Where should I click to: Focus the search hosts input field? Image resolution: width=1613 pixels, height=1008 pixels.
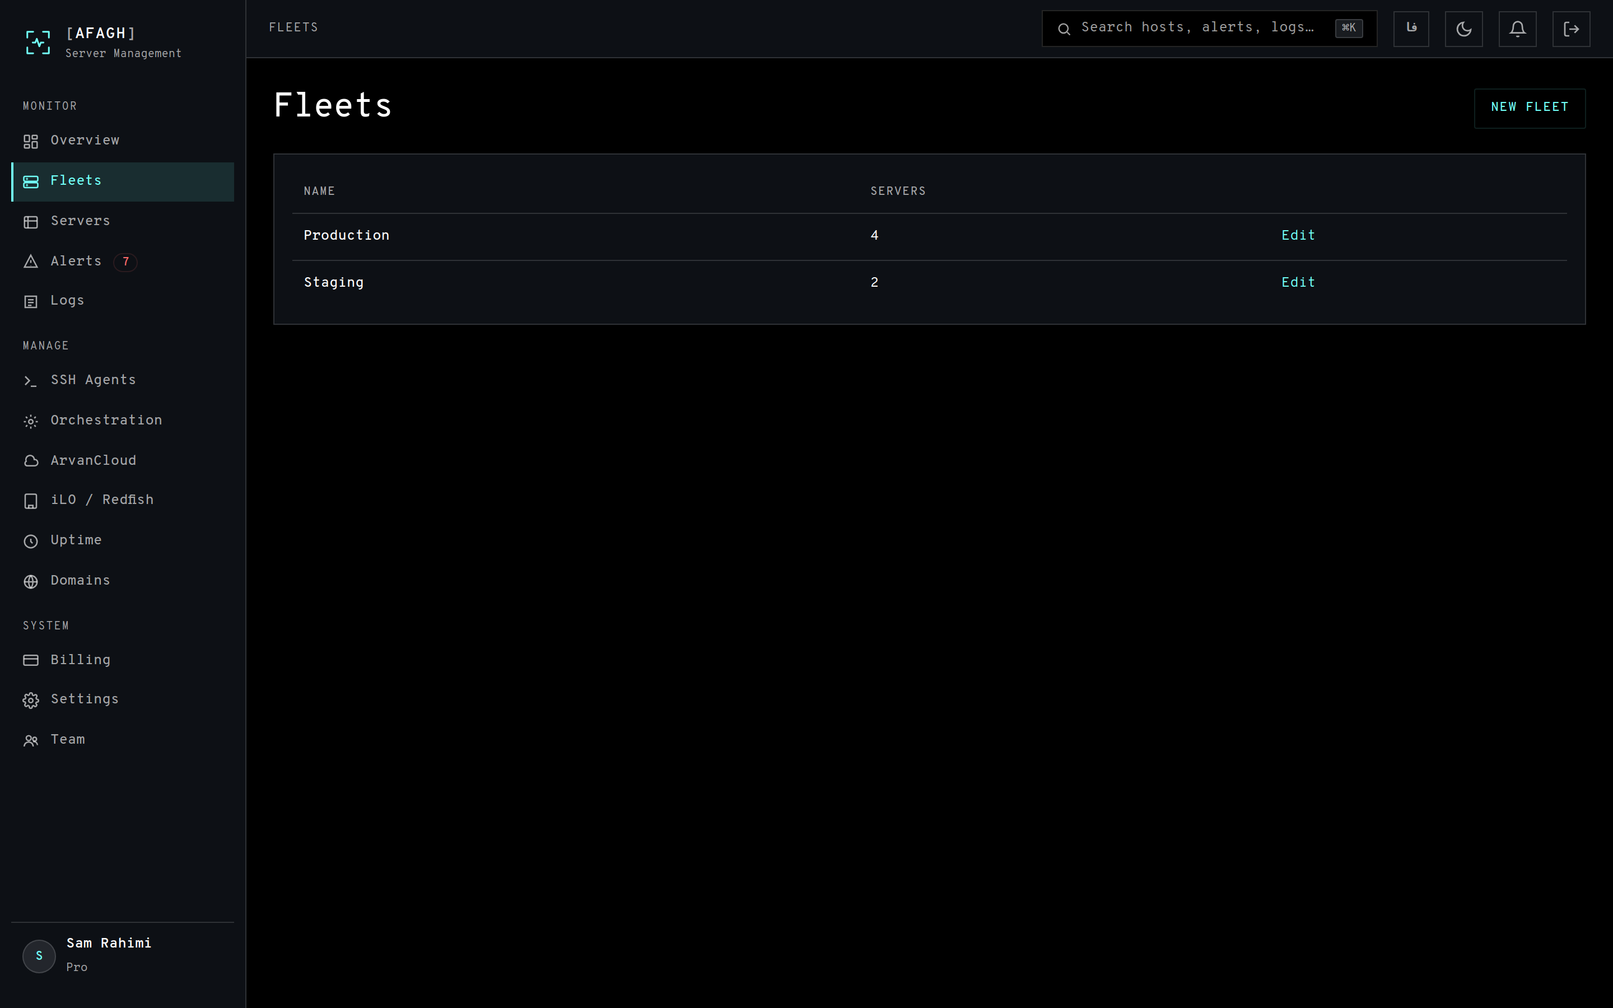[x=1209, y=29]
